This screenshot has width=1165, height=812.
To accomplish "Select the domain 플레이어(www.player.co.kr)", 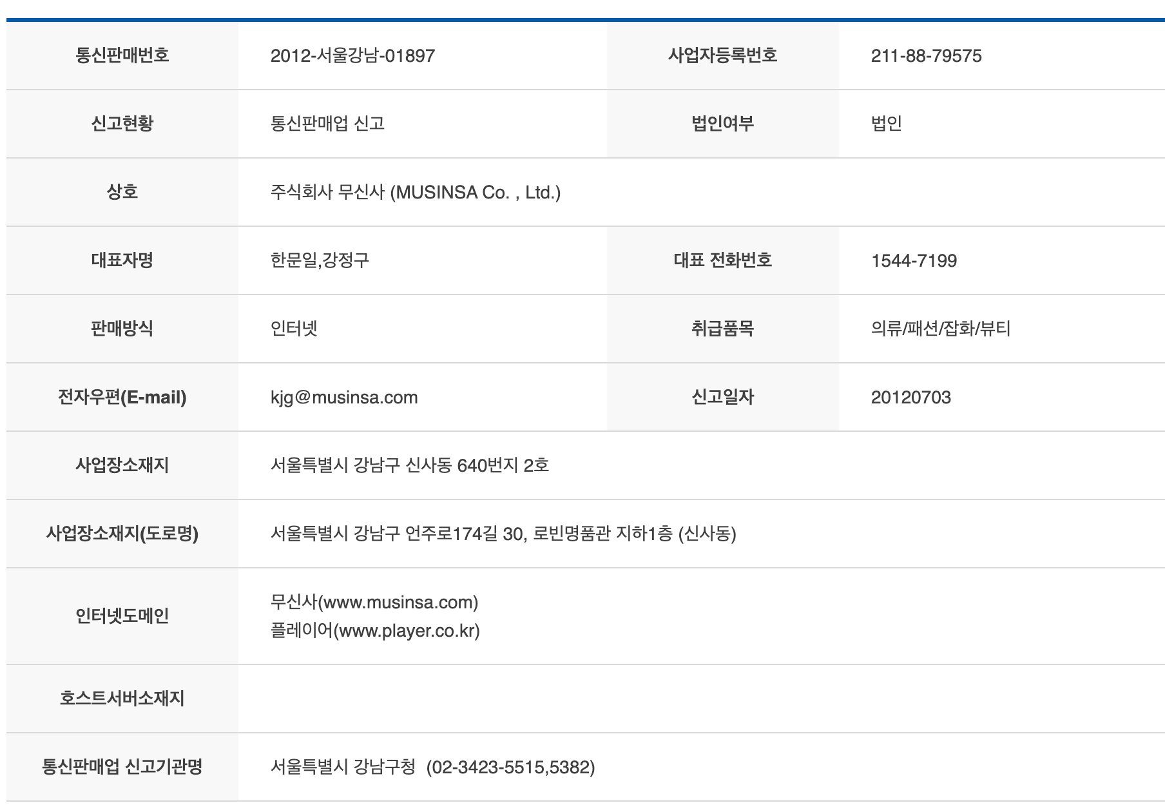I will [x=376, y=630].
